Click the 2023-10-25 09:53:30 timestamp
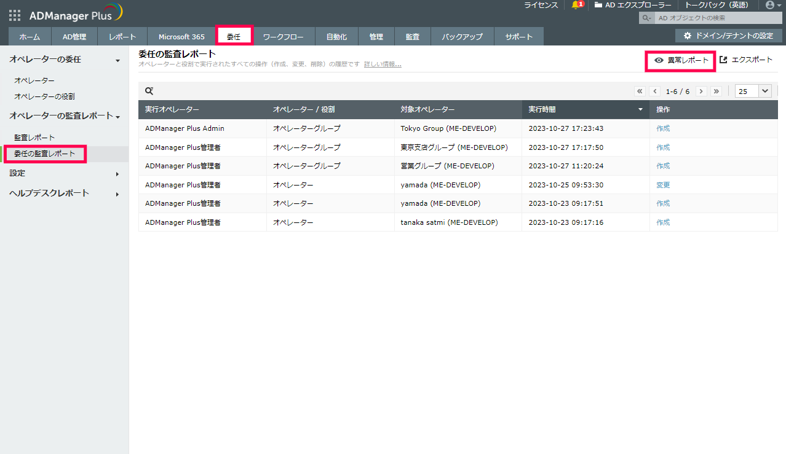Screen dimensions: 786x454 566,185
